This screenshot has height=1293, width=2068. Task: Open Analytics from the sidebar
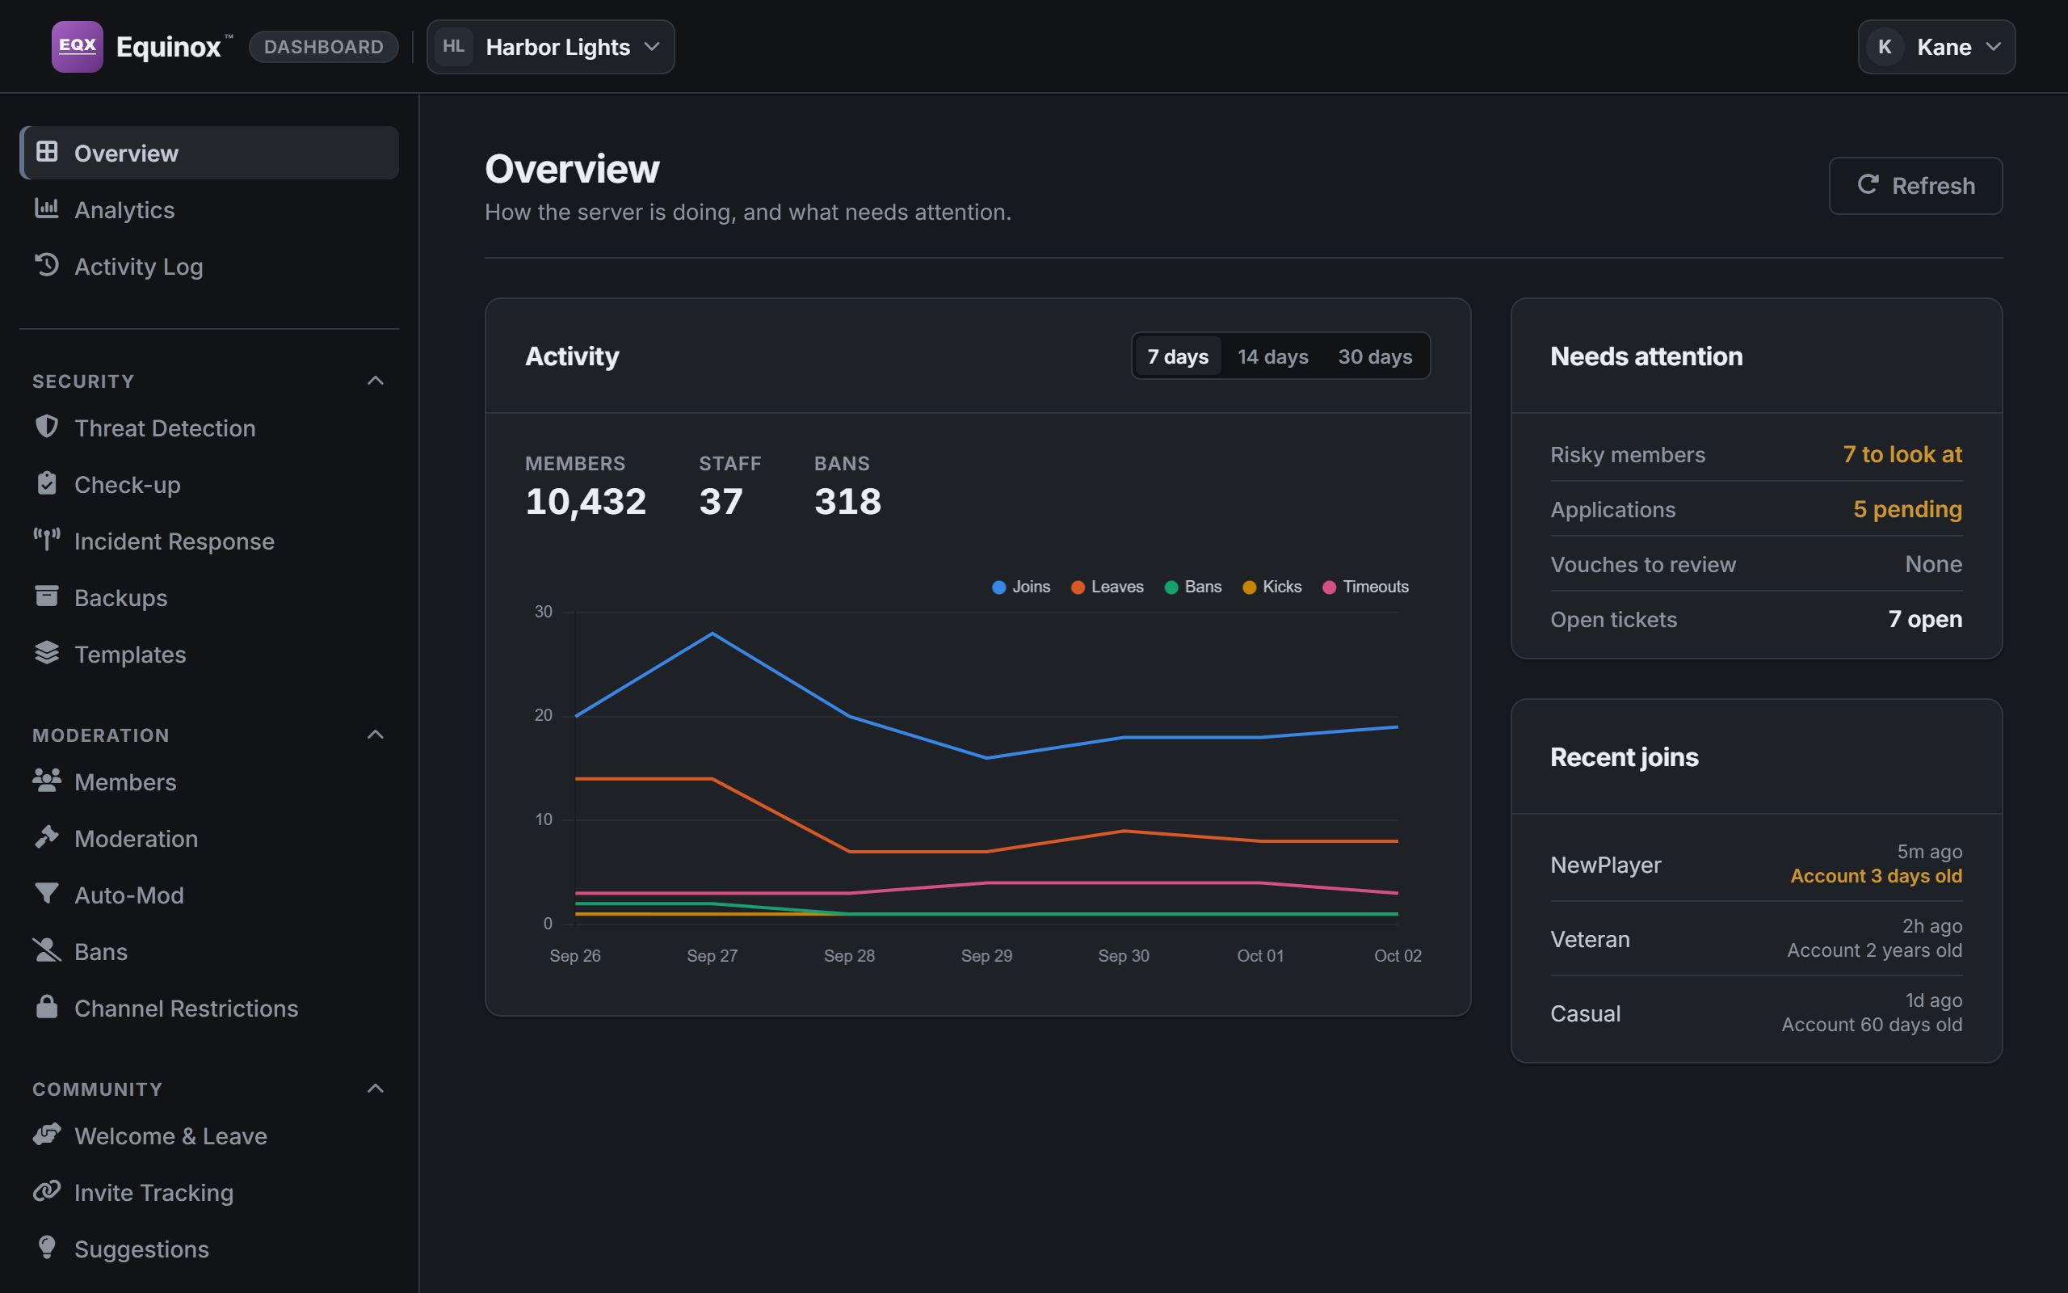[x=209, y=209]
